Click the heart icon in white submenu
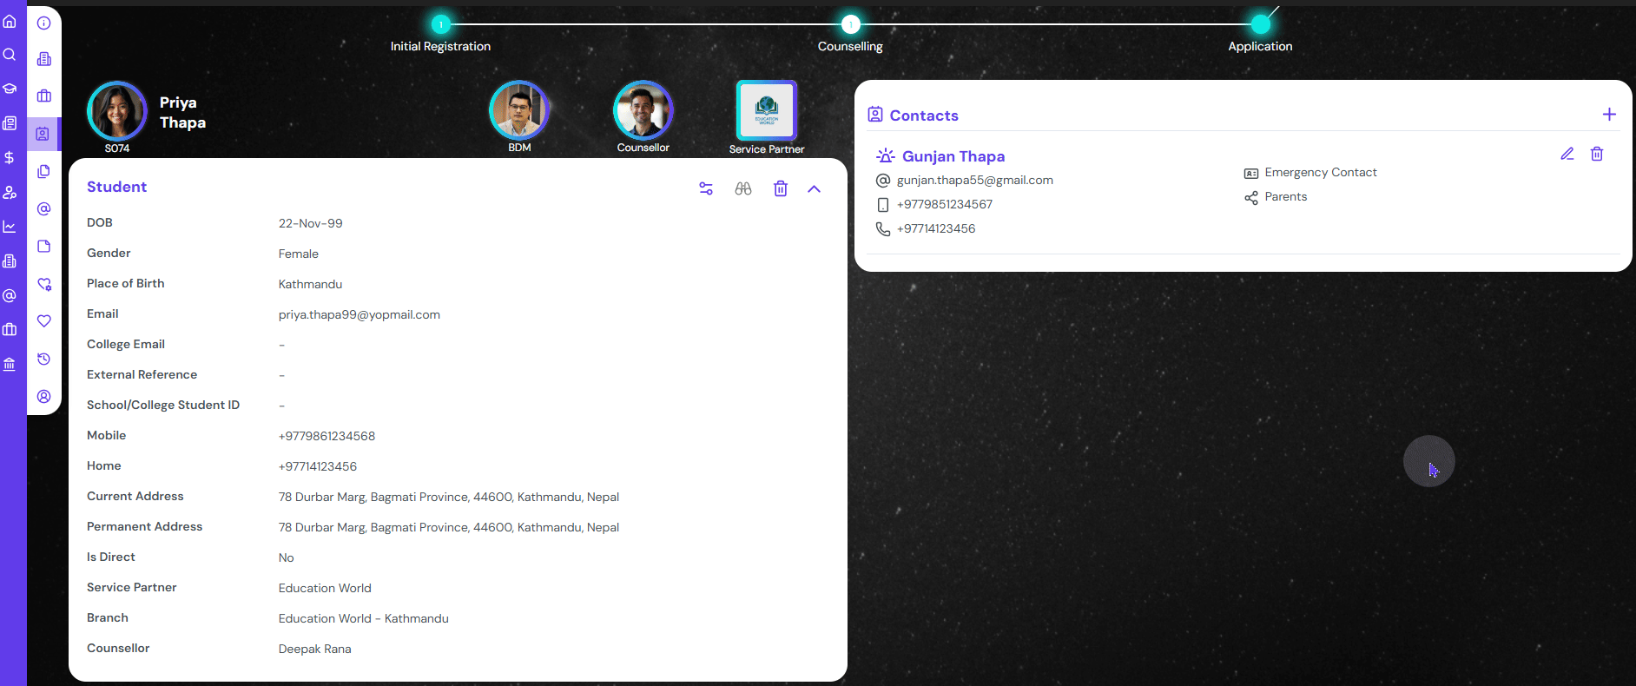 coord(44,321)
